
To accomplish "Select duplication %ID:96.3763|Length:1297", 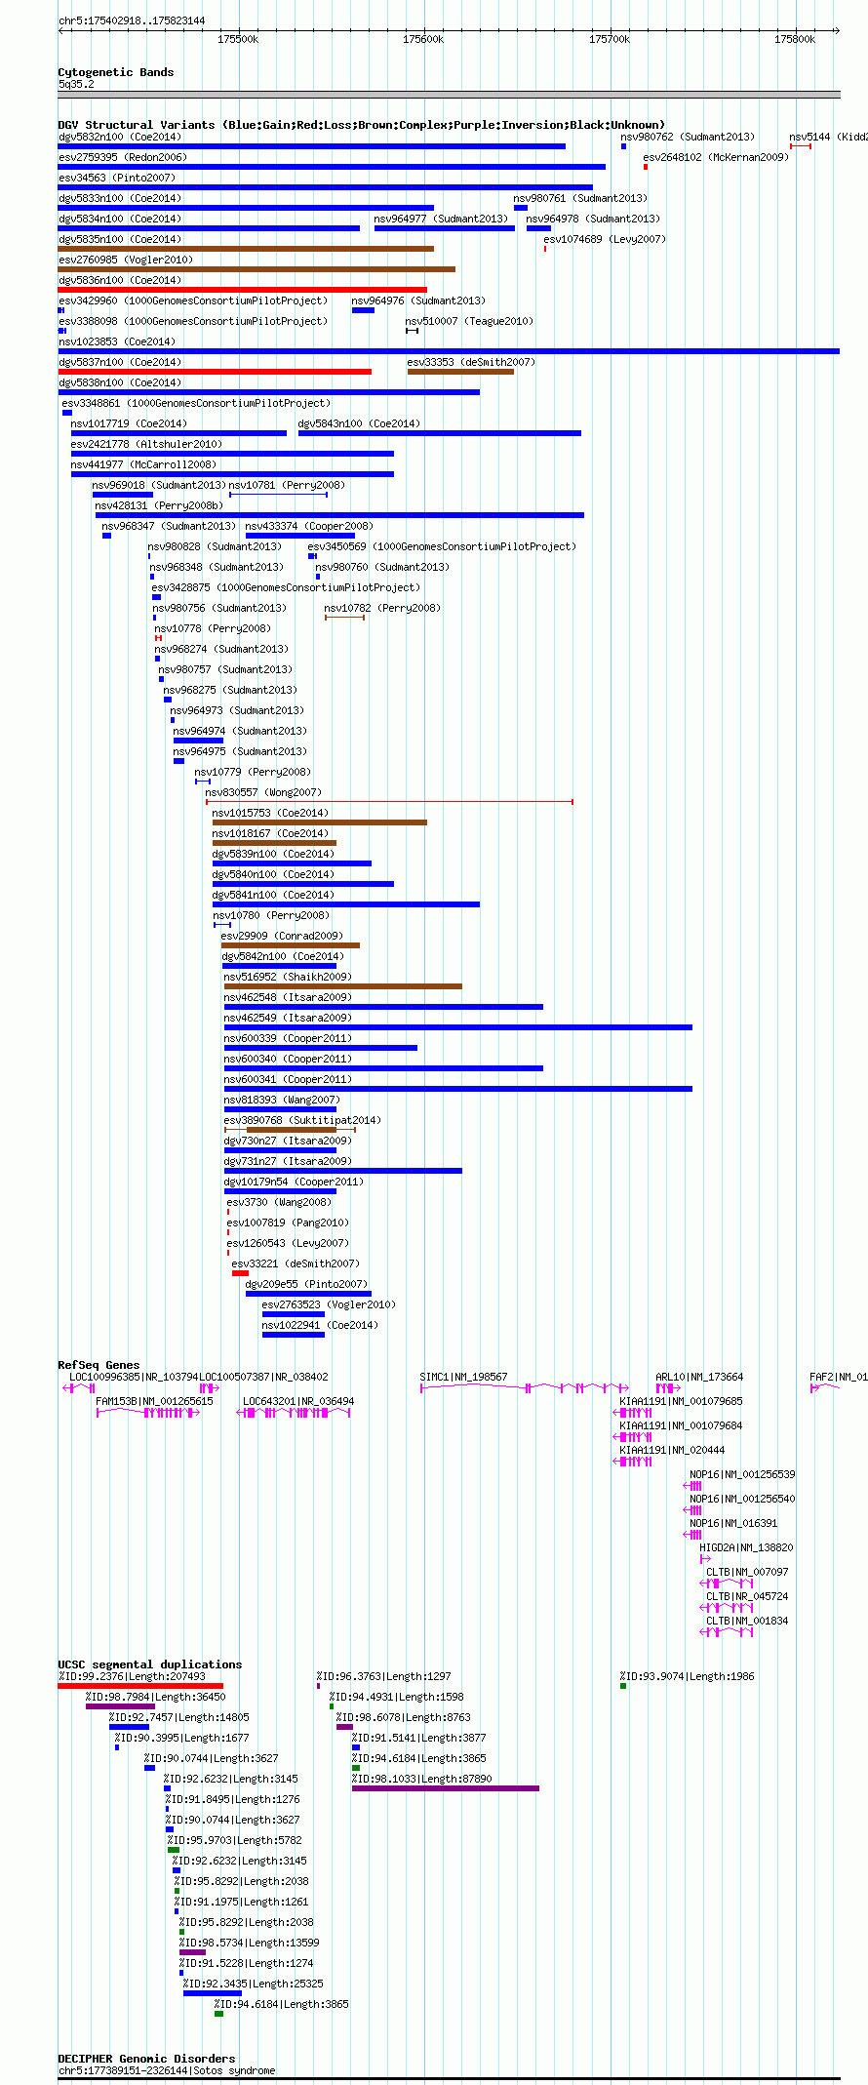I will (318, 1686).
